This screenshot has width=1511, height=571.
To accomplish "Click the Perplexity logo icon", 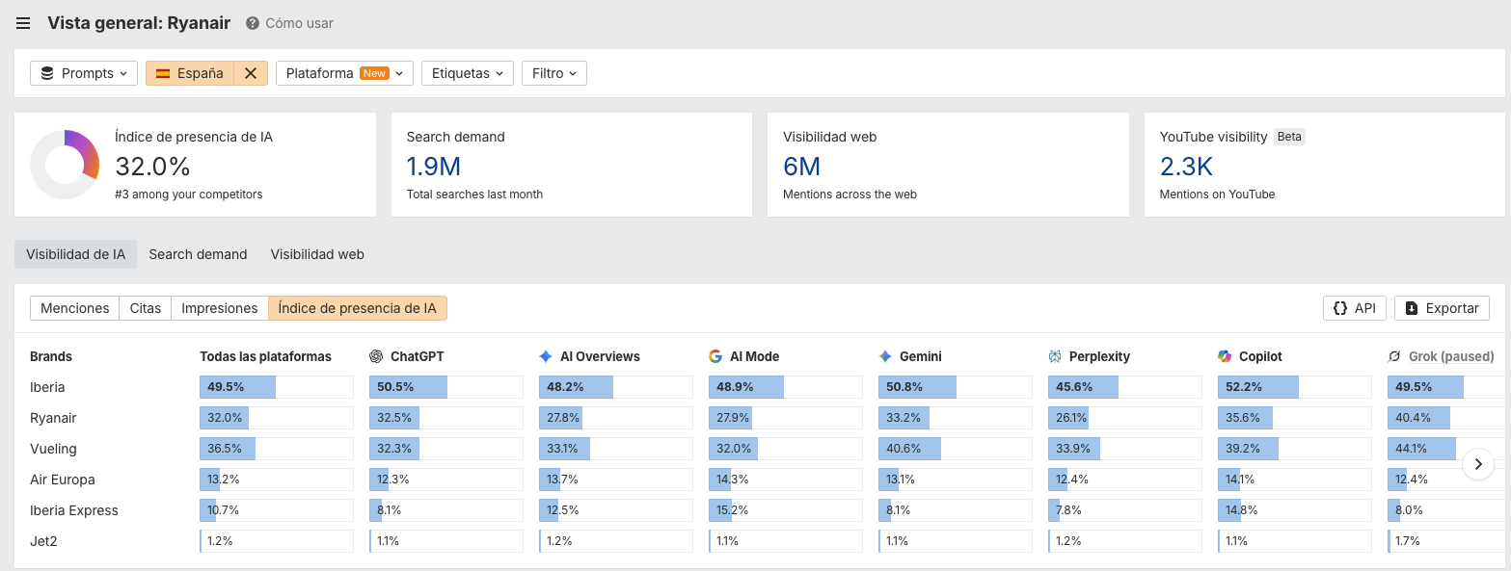I will [1055, 356].
